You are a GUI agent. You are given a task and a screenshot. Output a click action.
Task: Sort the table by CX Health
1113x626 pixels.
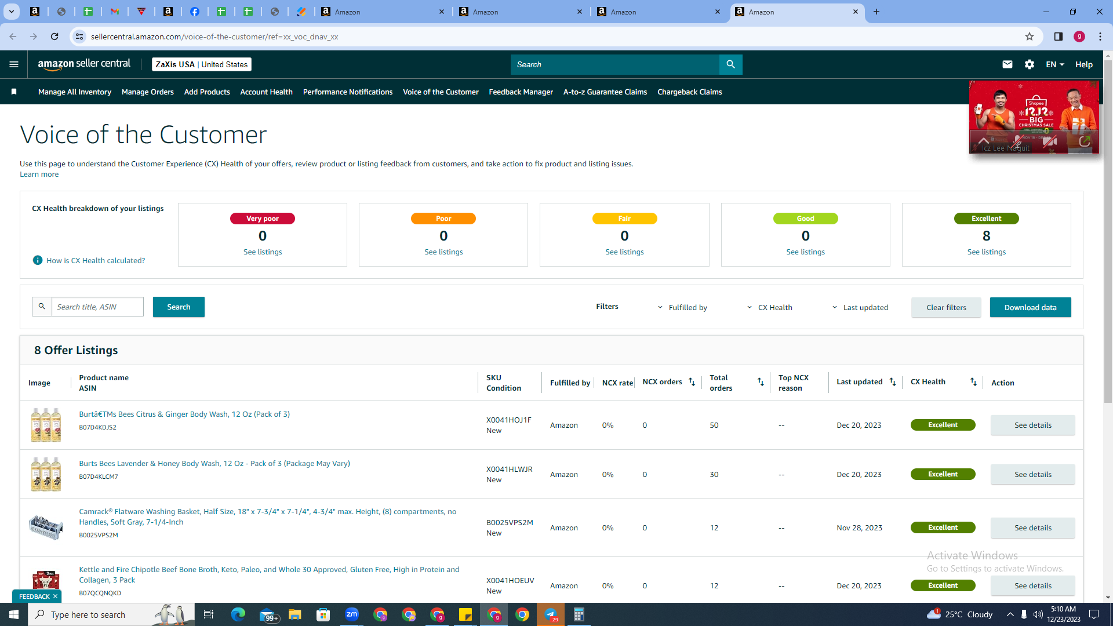tap(973, 382)
